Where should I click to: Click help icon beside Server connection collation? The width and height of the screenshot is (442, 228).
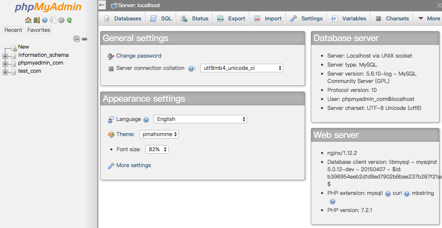coord(191,69)
